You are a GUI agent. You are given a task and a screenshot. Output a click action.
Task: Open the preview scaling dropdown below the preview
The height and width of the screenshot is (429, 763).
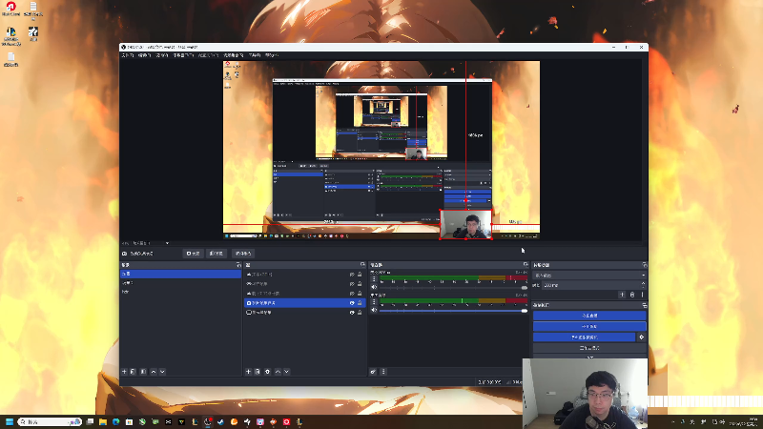coord(167,243)
